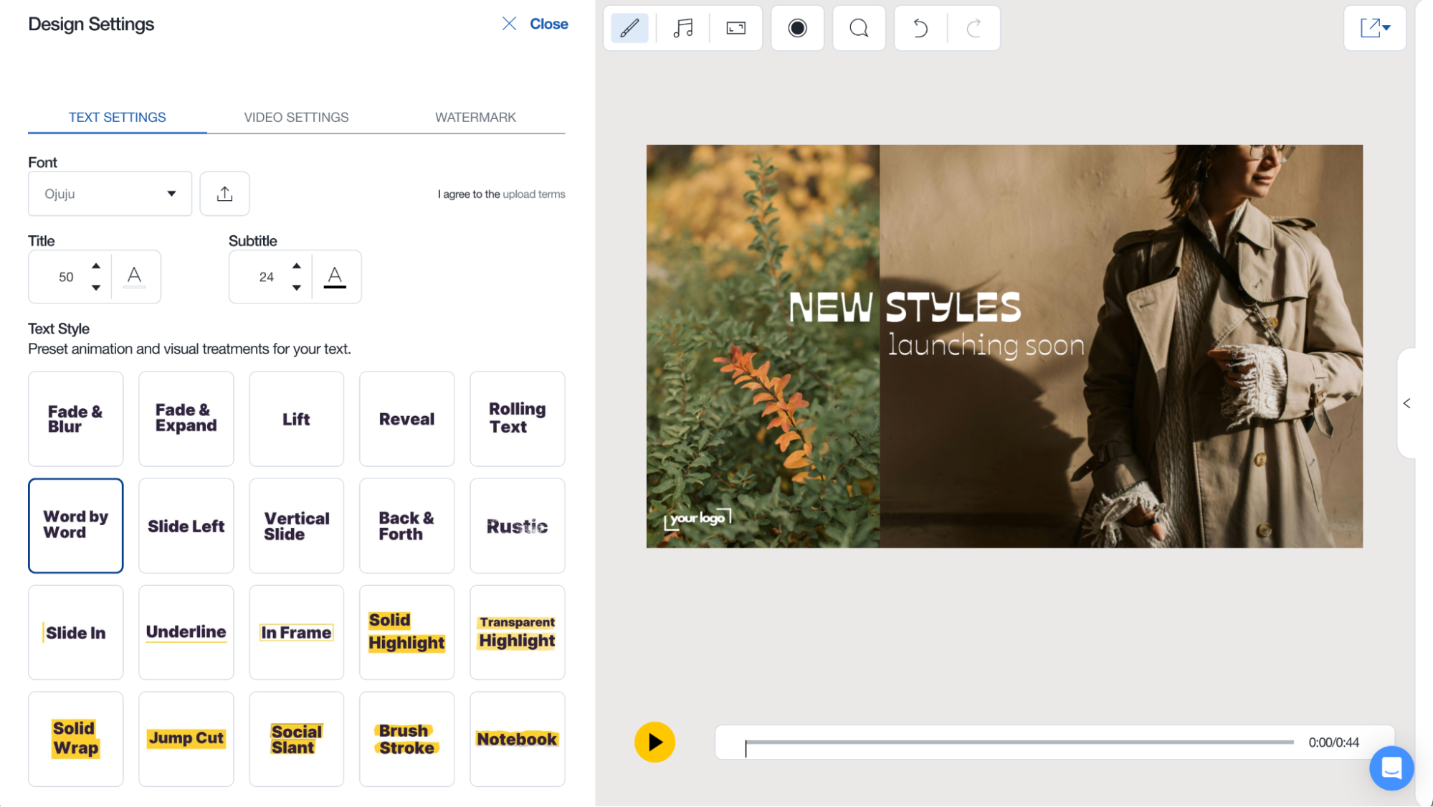Select the Fade & Blur text style
Image resolution: width=1433 pixels, height=807 pixels.
tap(75, 419)
